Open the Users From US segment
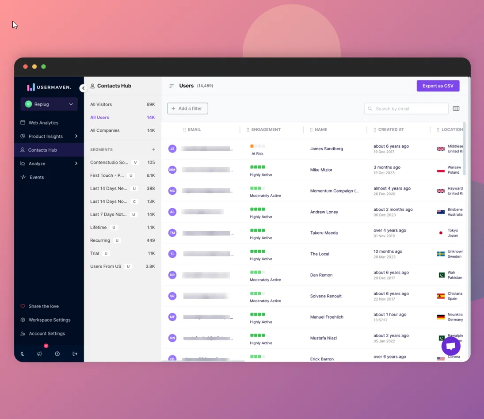The height and width of the screenshot is (419, 484). 122,267
